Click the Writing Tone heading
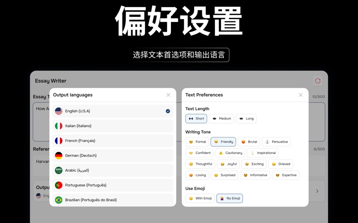 click(x=198, y=132)
